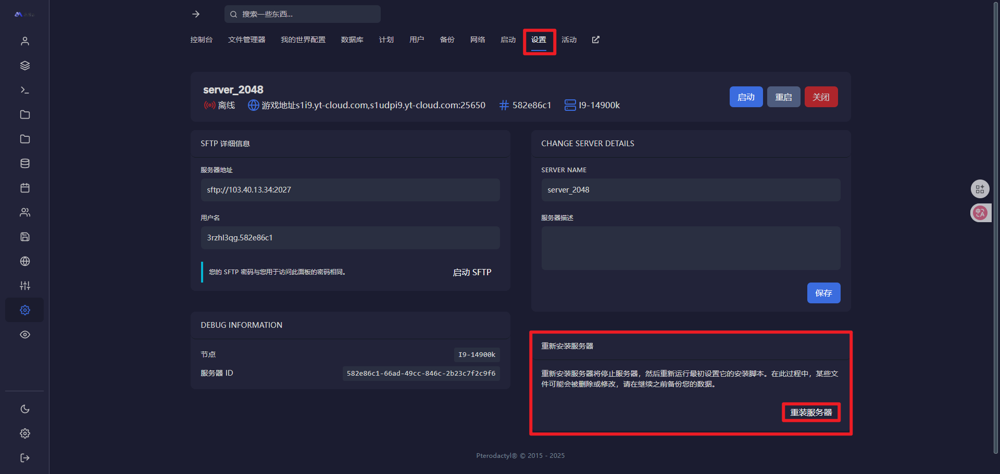Screen dimensions: 1000x474
Task: Click the red 关闭 button
Action: pos(821,97)
